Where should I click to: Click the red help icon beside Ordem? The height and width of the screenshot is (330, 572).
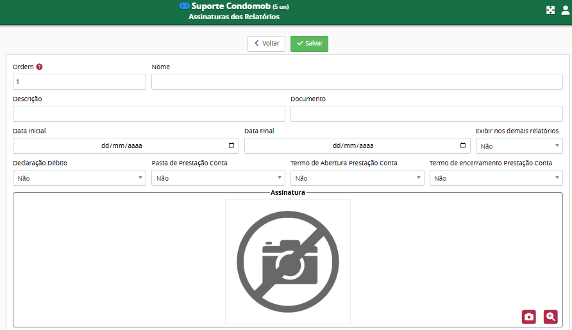coord(39,67)
